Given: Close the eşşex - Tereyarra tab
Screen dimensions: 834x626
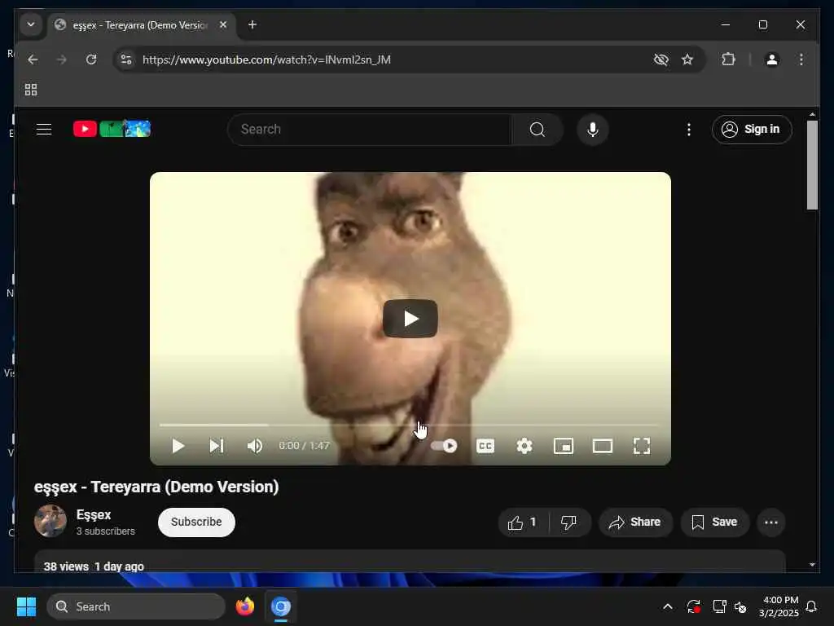Looking at the screenshot, I should pyautogui.click(x=223, y=24).
